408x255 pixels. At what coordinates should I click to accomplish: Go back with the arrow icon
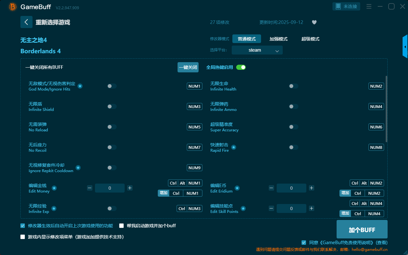26,22
